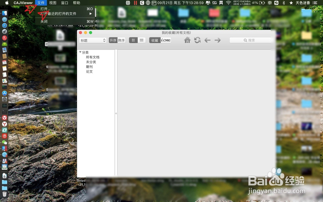Screen dimensions: 323x202
Task: Select 打开... from the File menu
Action: pyautogui.click(x=45, y=9)
